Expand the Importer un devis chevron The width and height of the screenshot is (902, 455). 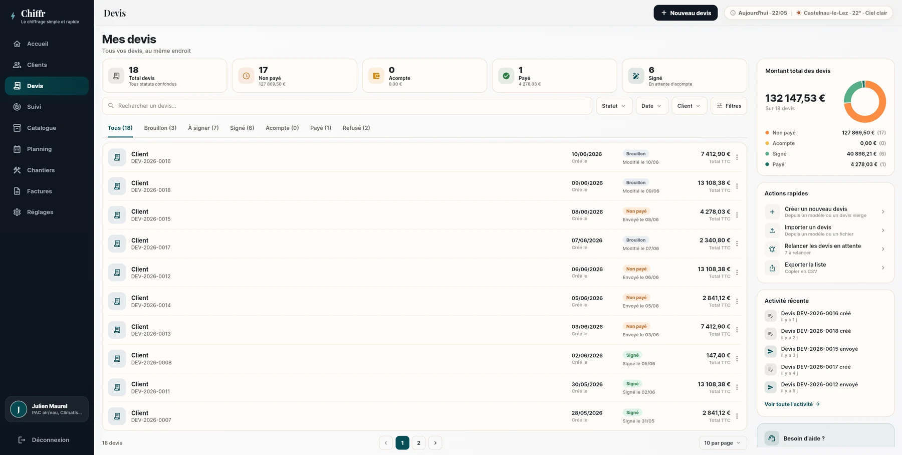pyautogui.click(x=883, y=231)
